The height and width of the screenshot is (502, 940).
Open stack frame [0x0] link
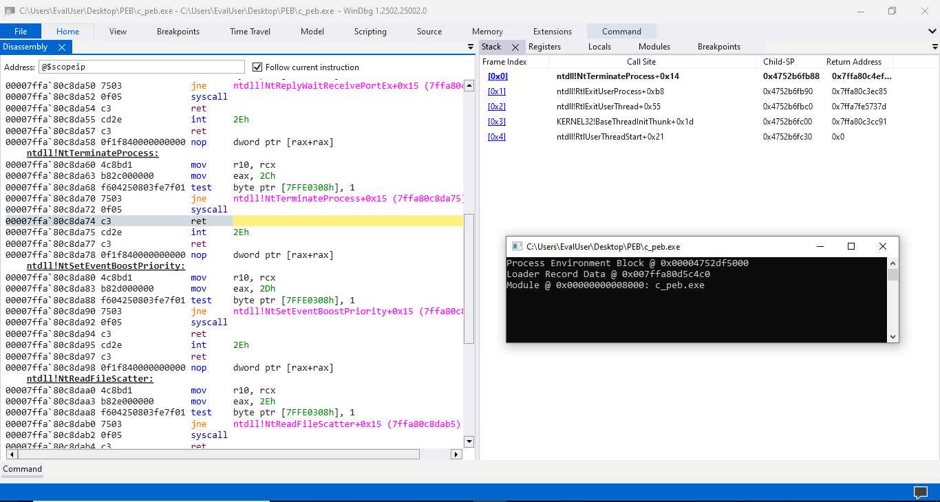pos(498,76)
